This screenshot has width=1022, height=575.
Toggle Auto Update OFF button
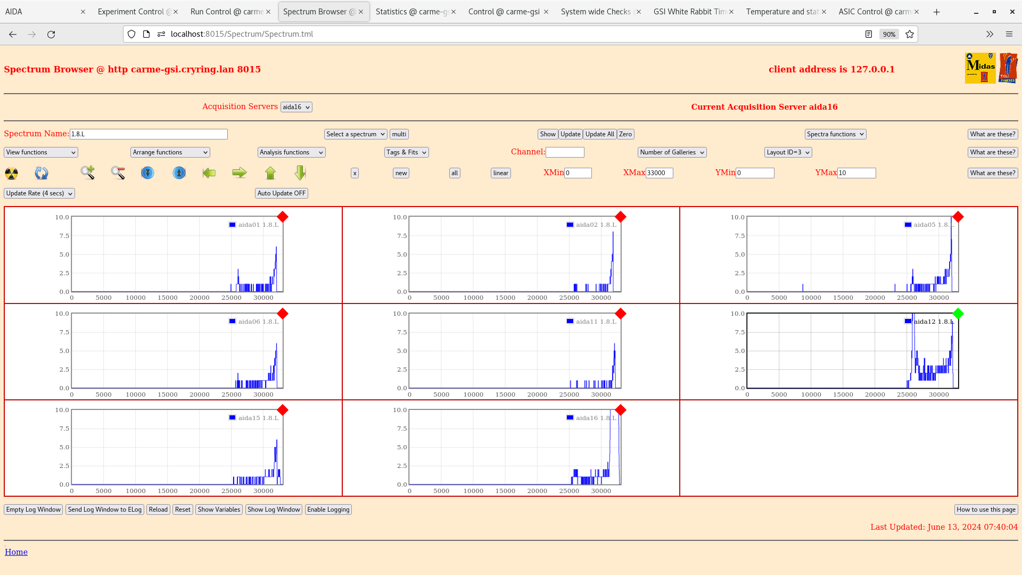pos(281,192)
